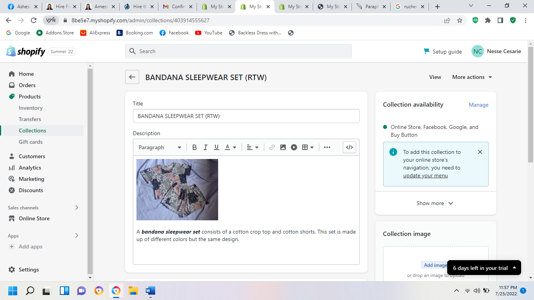Screen dimensions: 534x300
Task: Expand the Show more section
Action: [435, 203]
